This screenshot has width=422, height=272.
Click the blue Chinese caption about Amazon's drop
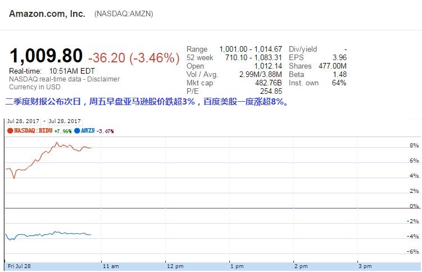147,102
